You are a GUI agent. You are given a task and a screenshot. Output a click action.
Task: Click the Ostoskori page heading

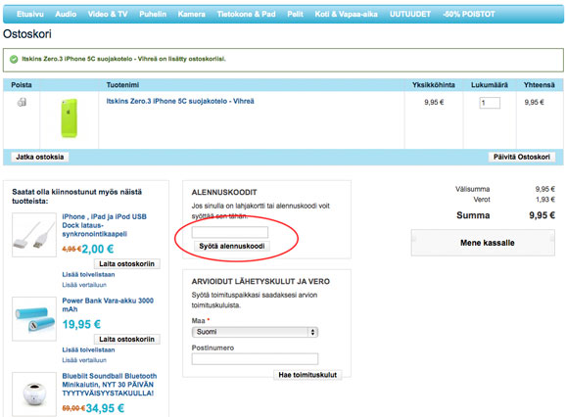click(x=27, y=34)
